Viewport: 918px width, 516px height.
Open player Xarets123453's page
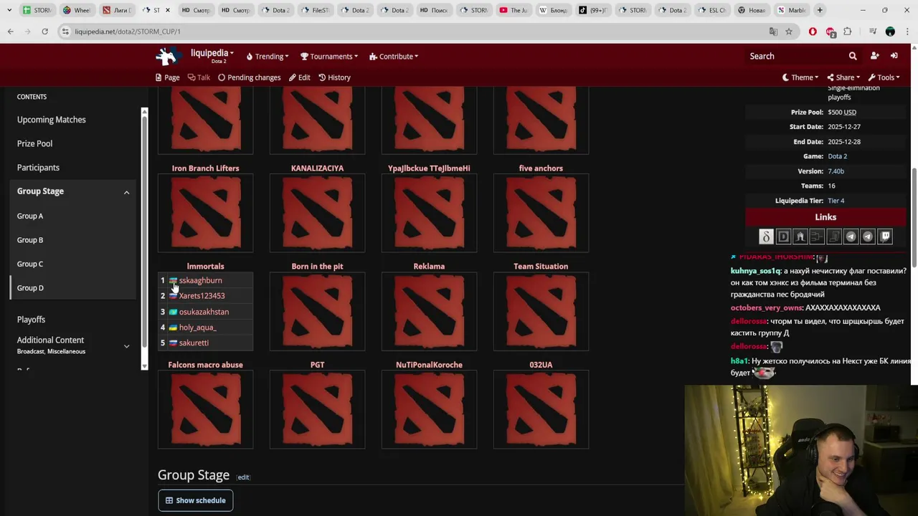[x=202, y=296]
